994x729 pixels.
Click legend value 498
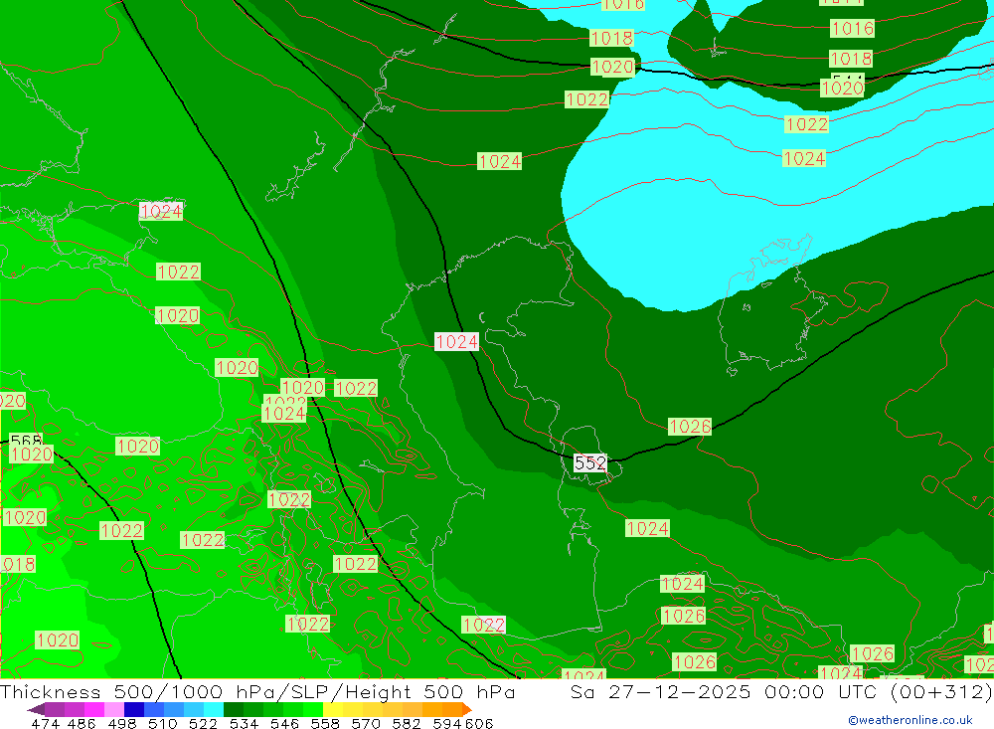(121, 723)
